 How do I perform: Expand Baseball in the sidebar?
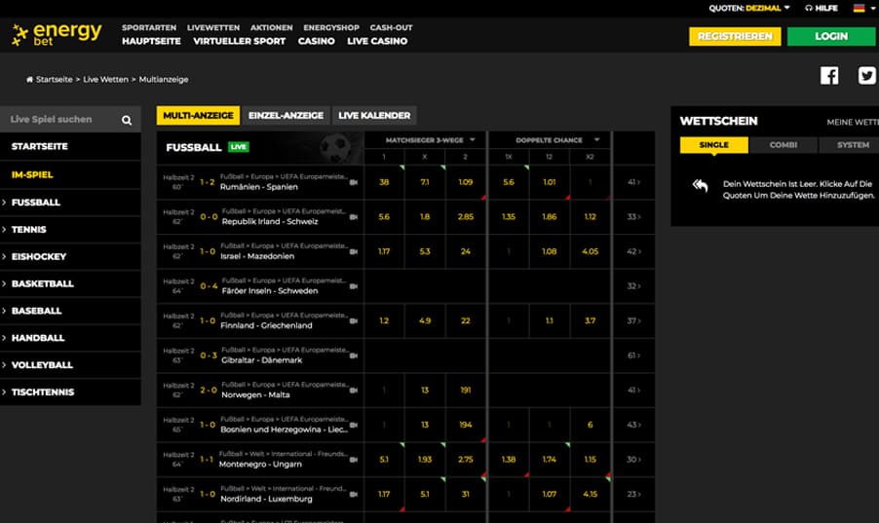pos(70,311)
